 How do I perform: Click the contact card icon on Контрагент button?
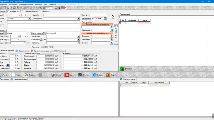41,40
